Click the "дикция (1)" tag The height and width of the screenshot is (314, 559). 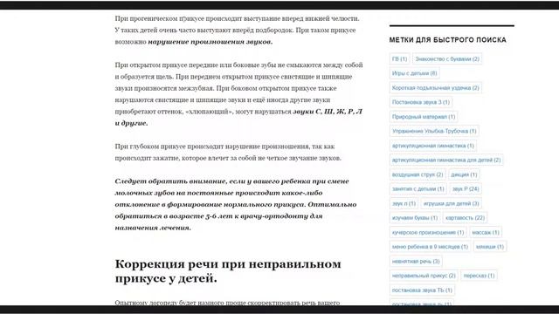tap(464, 174)
